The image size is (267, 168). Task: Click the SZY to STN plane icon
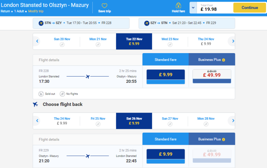pyautogui.click(x=147, y=23)
